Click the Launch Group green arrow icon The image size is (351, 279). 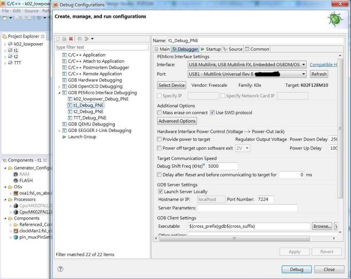(64, 137)
